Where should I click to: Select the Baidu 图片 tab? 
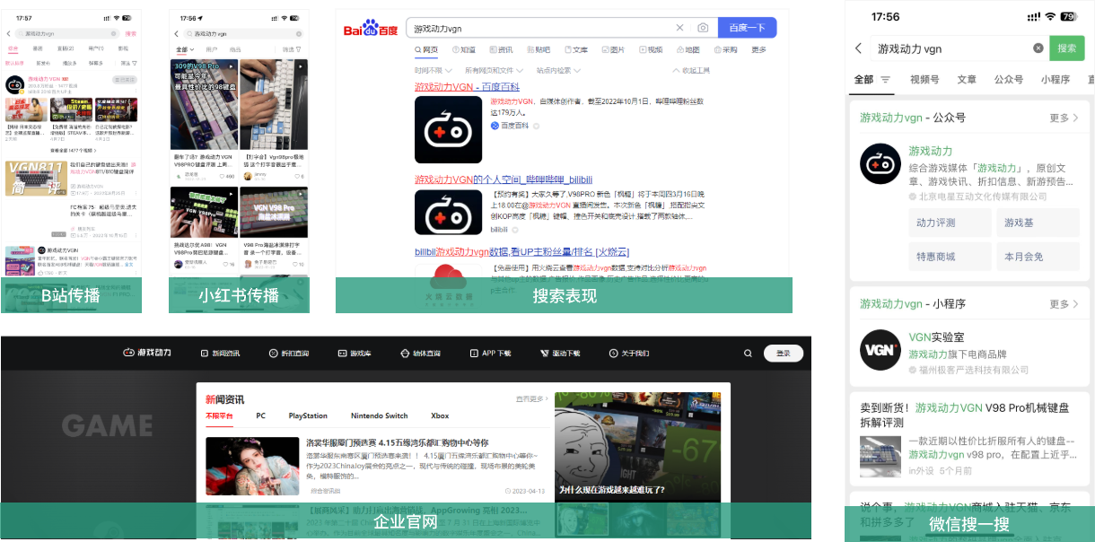coord(612,50)
